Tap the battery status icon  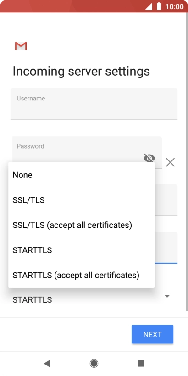tap(159, 6)
